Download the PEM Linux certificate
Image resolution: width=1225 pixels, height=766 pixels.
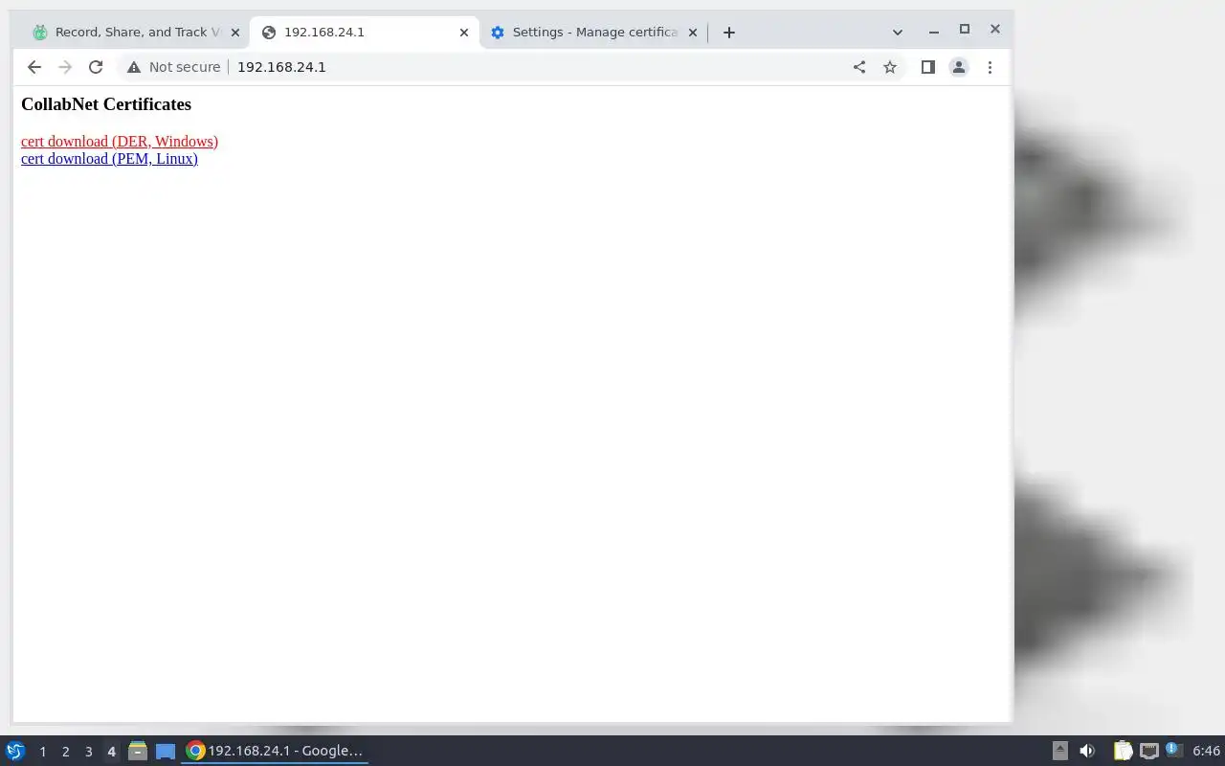click(109, 159)
